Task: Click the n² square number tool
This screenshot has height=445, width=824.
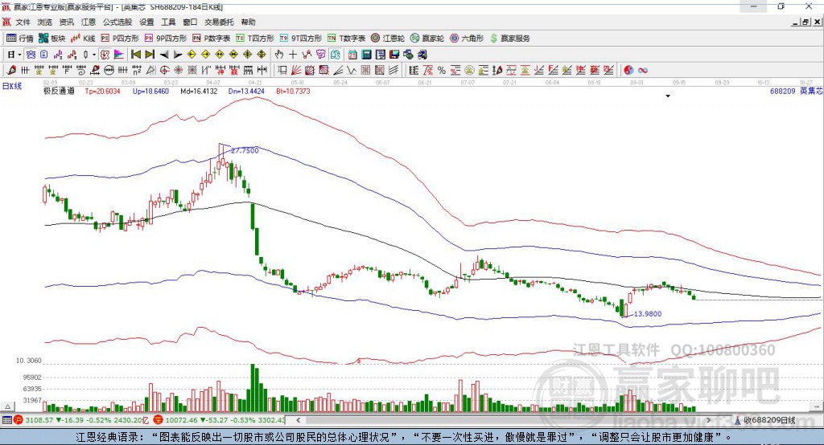Action: pyautogui.click(x=137, y=70)
